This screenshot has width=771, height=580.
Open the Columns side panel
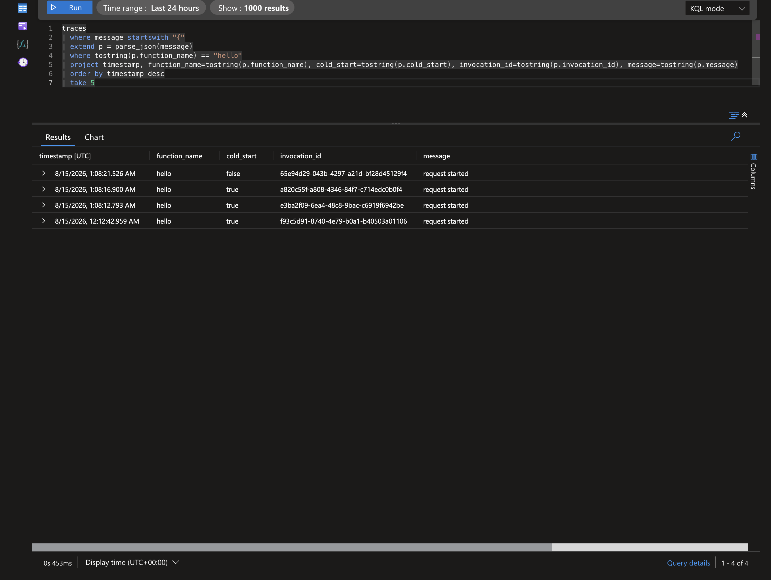(x=754, y=172)
